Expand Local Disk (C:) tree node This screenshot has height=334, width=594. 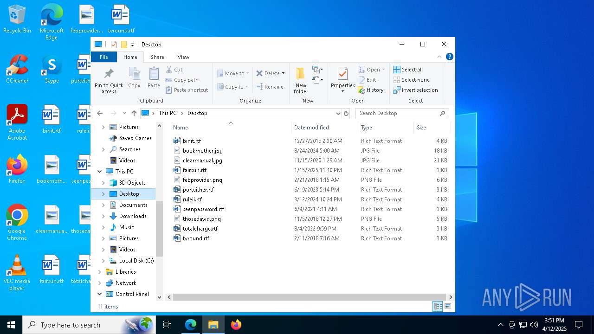(x=103, y=261)
